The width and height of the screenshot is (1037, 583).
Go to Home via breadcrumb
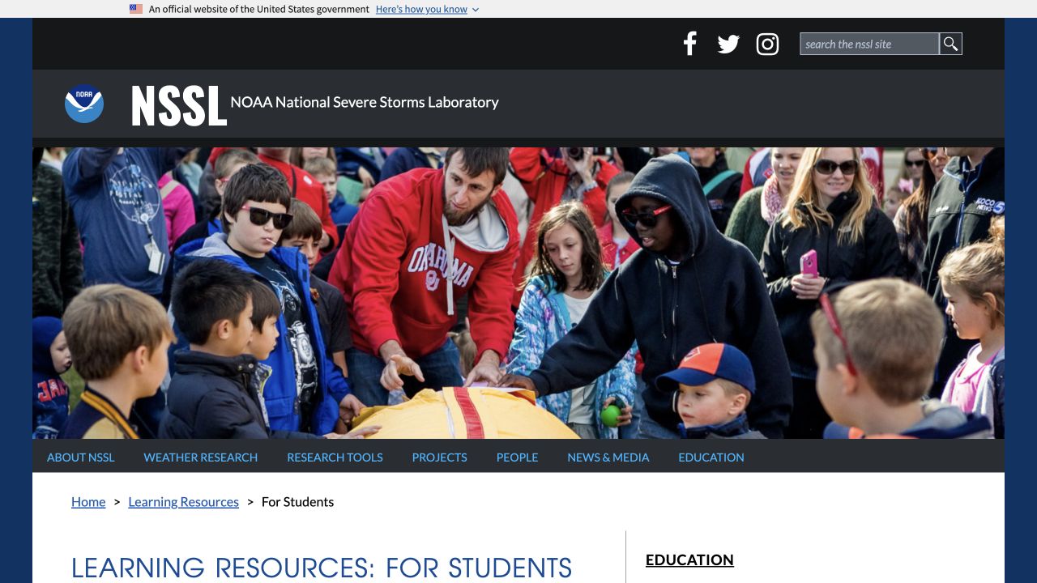point(88,502)
